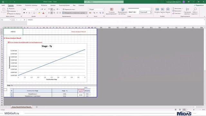
Task: Open the number format dropdown (Общий)
Action: 103,9
